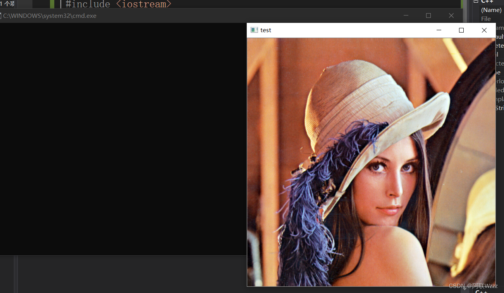Screen dimensions: 504x293
Task: Maximize the cmd.exe console window
Action: click(428, 16)
